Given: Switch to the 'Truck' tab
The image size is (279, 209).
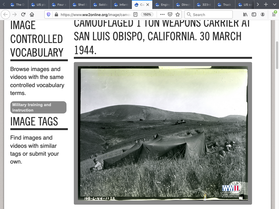Looking at the screenshot, I should [x=225, y=5].
